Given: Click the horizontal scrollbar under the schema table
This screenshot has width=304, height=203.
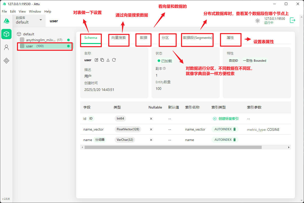Looking at the screenshot, I should click(173, 147).
